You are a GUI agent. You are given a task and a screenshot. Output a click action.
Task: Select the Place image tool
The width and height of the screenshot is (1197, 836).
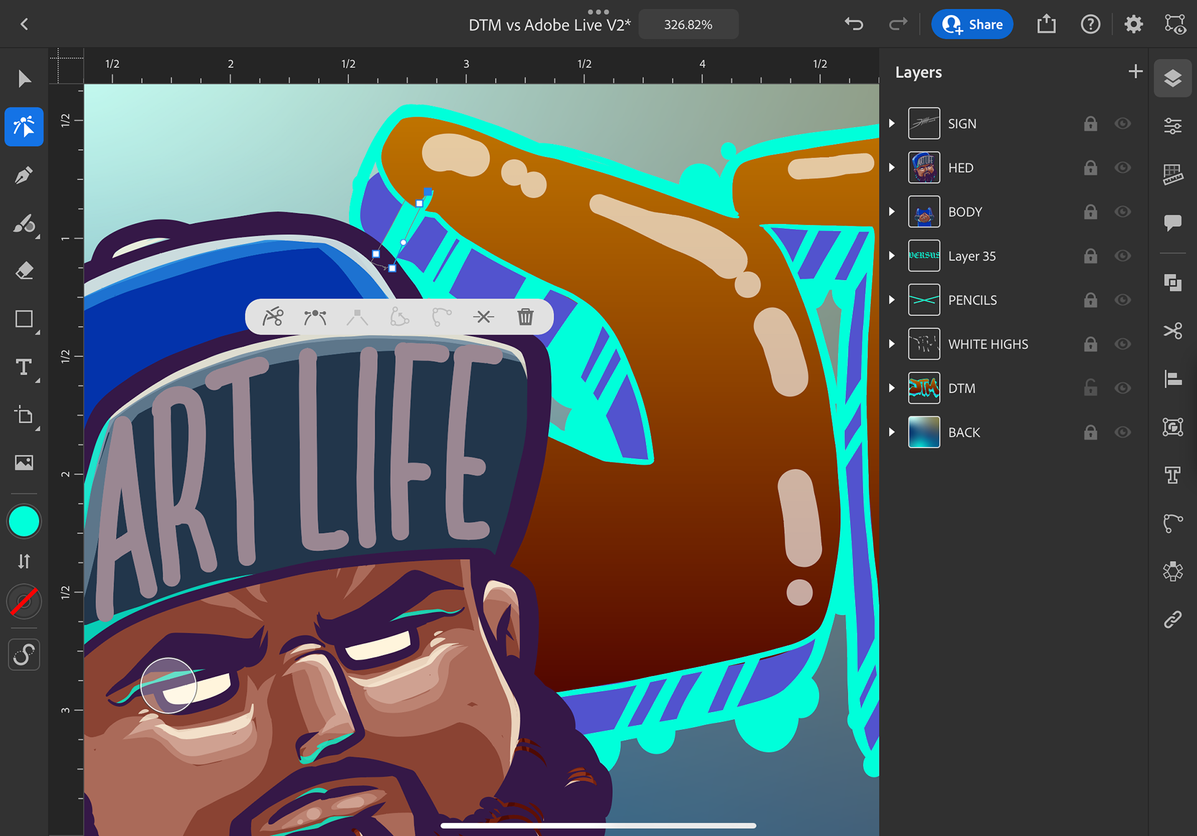click(x=24, y=463)
